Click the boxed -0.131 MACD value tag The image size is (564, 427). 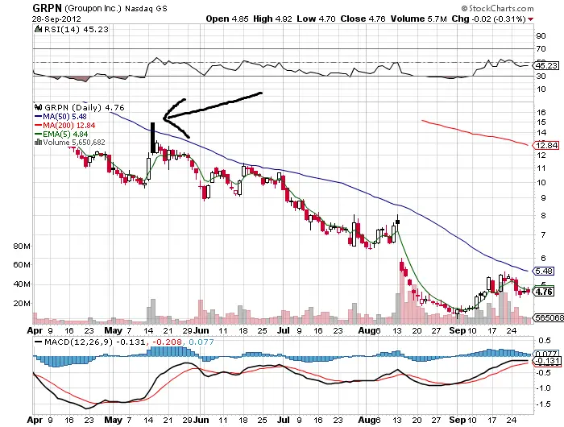click(547, 361)
